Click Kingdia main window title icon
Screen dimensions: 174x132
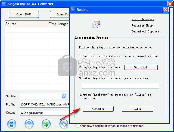[4, 4]
